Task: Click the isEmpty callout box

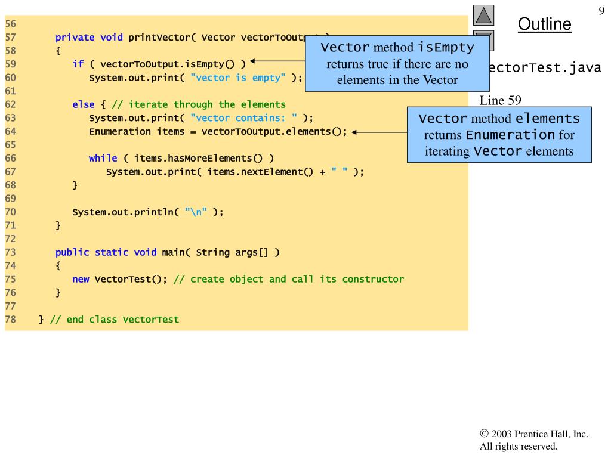Action: (x=397, y=63)
